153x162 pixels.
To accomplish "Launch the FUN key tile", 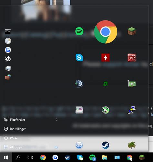I will pos(79,110).
